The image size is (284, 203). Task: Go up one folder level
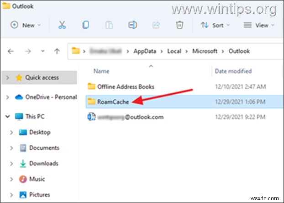(57, 51)
